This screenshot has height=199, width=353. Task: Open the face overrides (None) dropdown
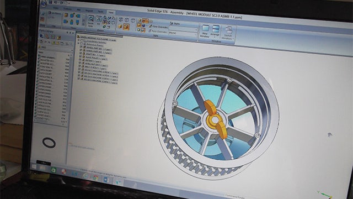coord(183,34)
